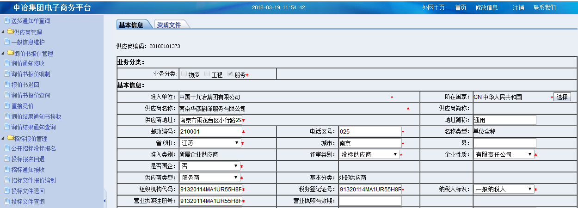
Task: Open the 企业性质 dropdown showing 有限责任公司
Action: [504, 154]
